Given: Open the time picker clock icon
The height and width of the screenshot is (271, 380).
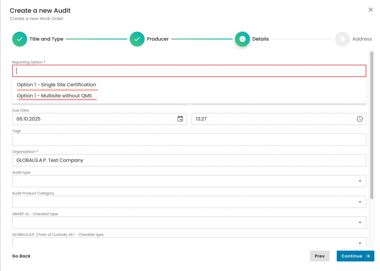Looking at the screenshot, I should (360, 119).
